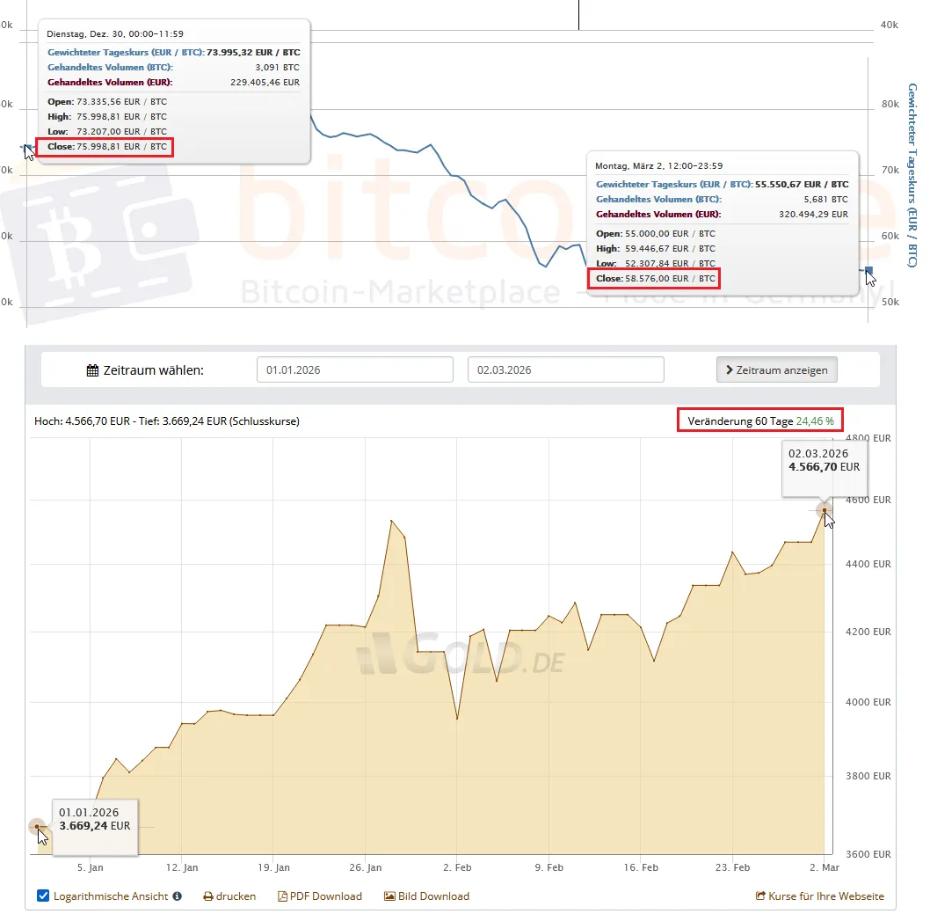Click the info icon next to Logarithmische Ansicht

[177, 896]
